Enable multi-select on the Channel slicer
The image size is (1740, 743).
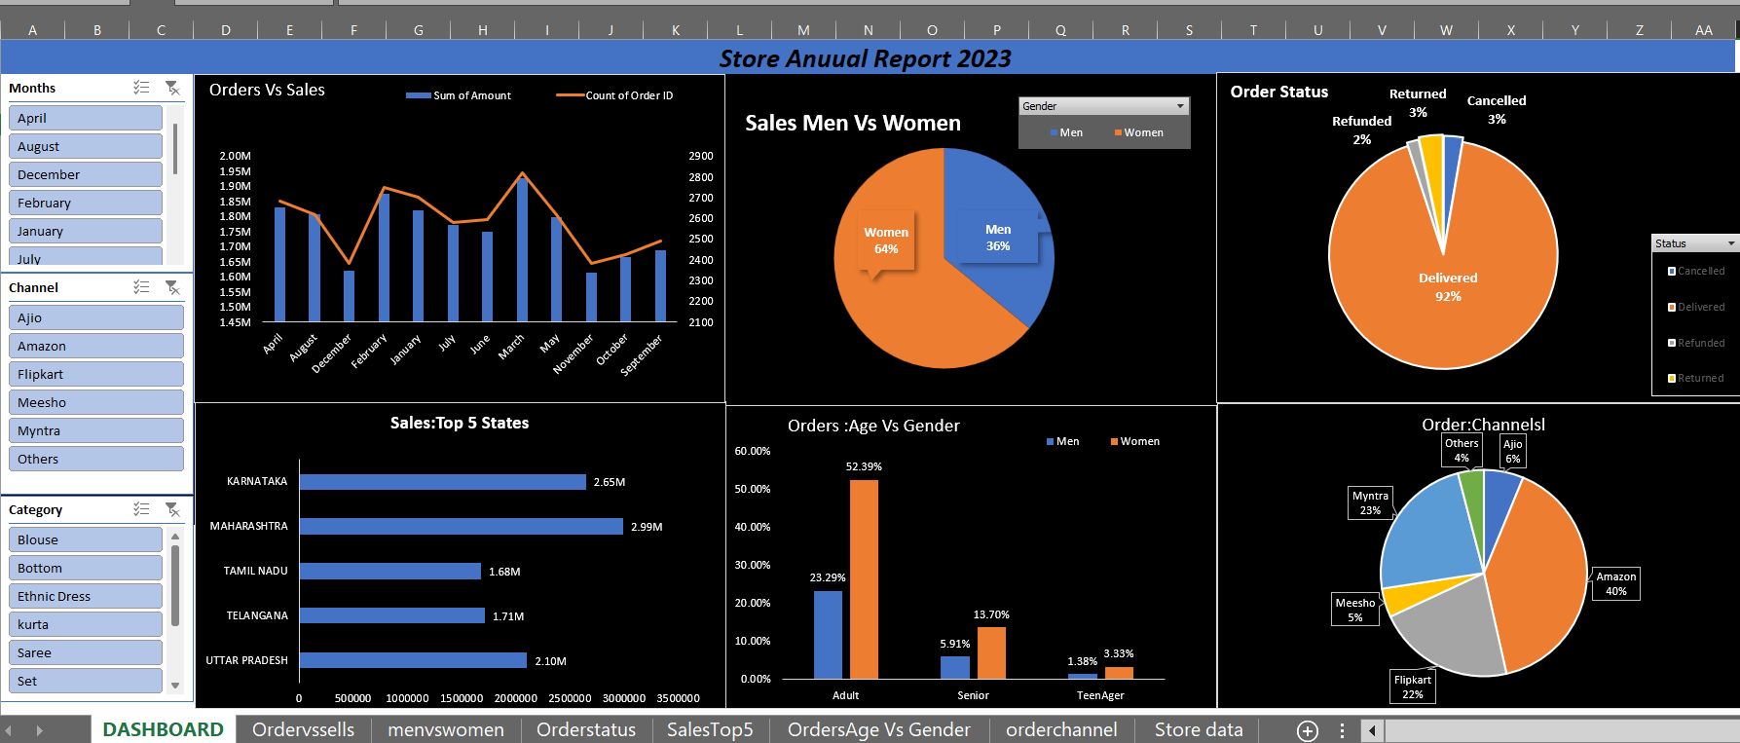141,287
